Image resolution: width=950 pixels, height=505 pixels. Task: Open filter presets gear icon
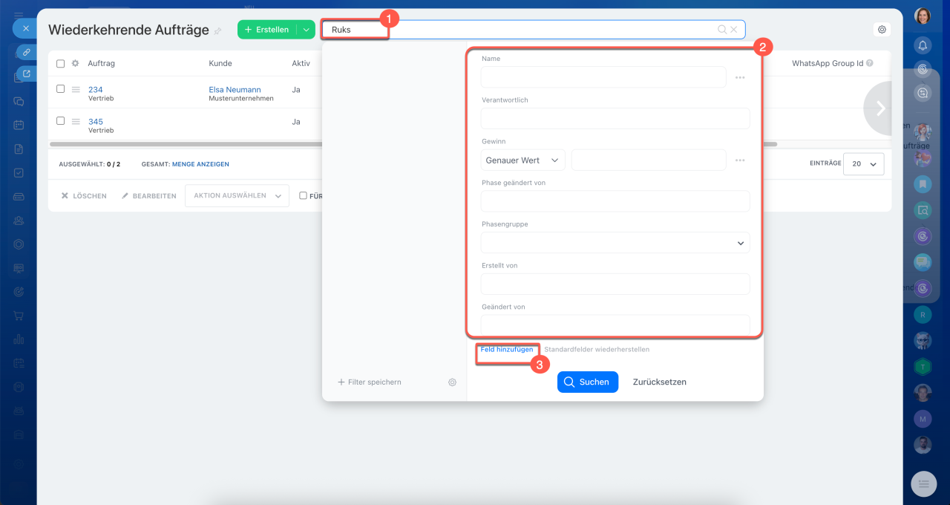pos(452,382)
